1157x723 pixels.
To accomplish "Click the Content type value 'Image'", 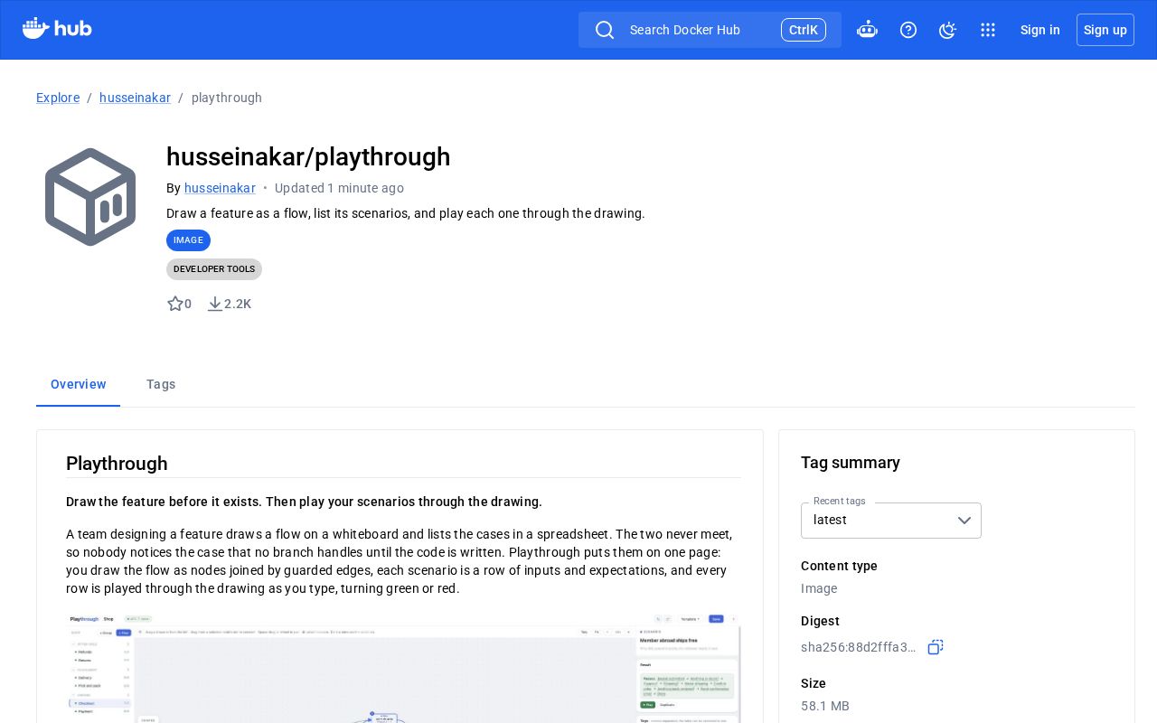I will point(819,588).
